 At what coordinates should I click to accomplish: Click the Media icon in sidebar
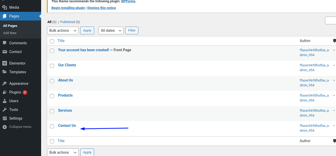click(5, 7)
